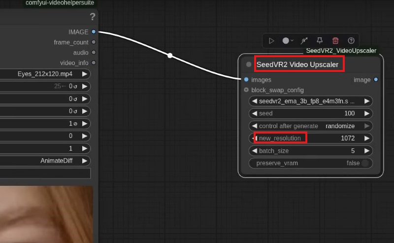Delete node using red trash icon
394x243 pixels.
[335, 41]
